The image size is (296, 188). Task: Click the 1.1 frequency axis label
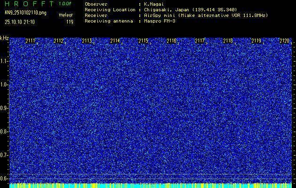point(4,61)
